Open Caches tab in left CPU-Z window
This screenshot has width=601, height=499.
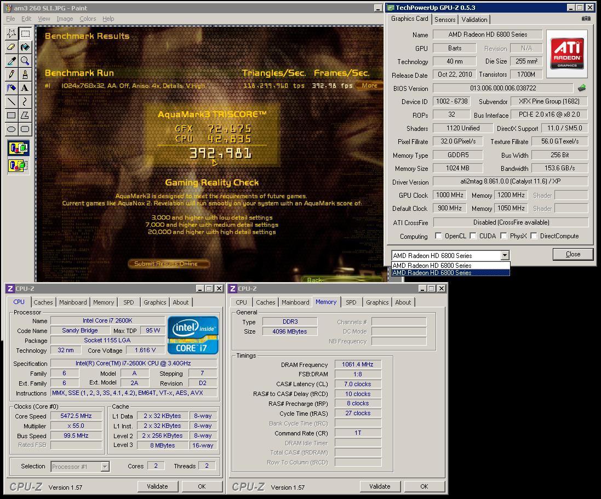[x=43, y=302]
